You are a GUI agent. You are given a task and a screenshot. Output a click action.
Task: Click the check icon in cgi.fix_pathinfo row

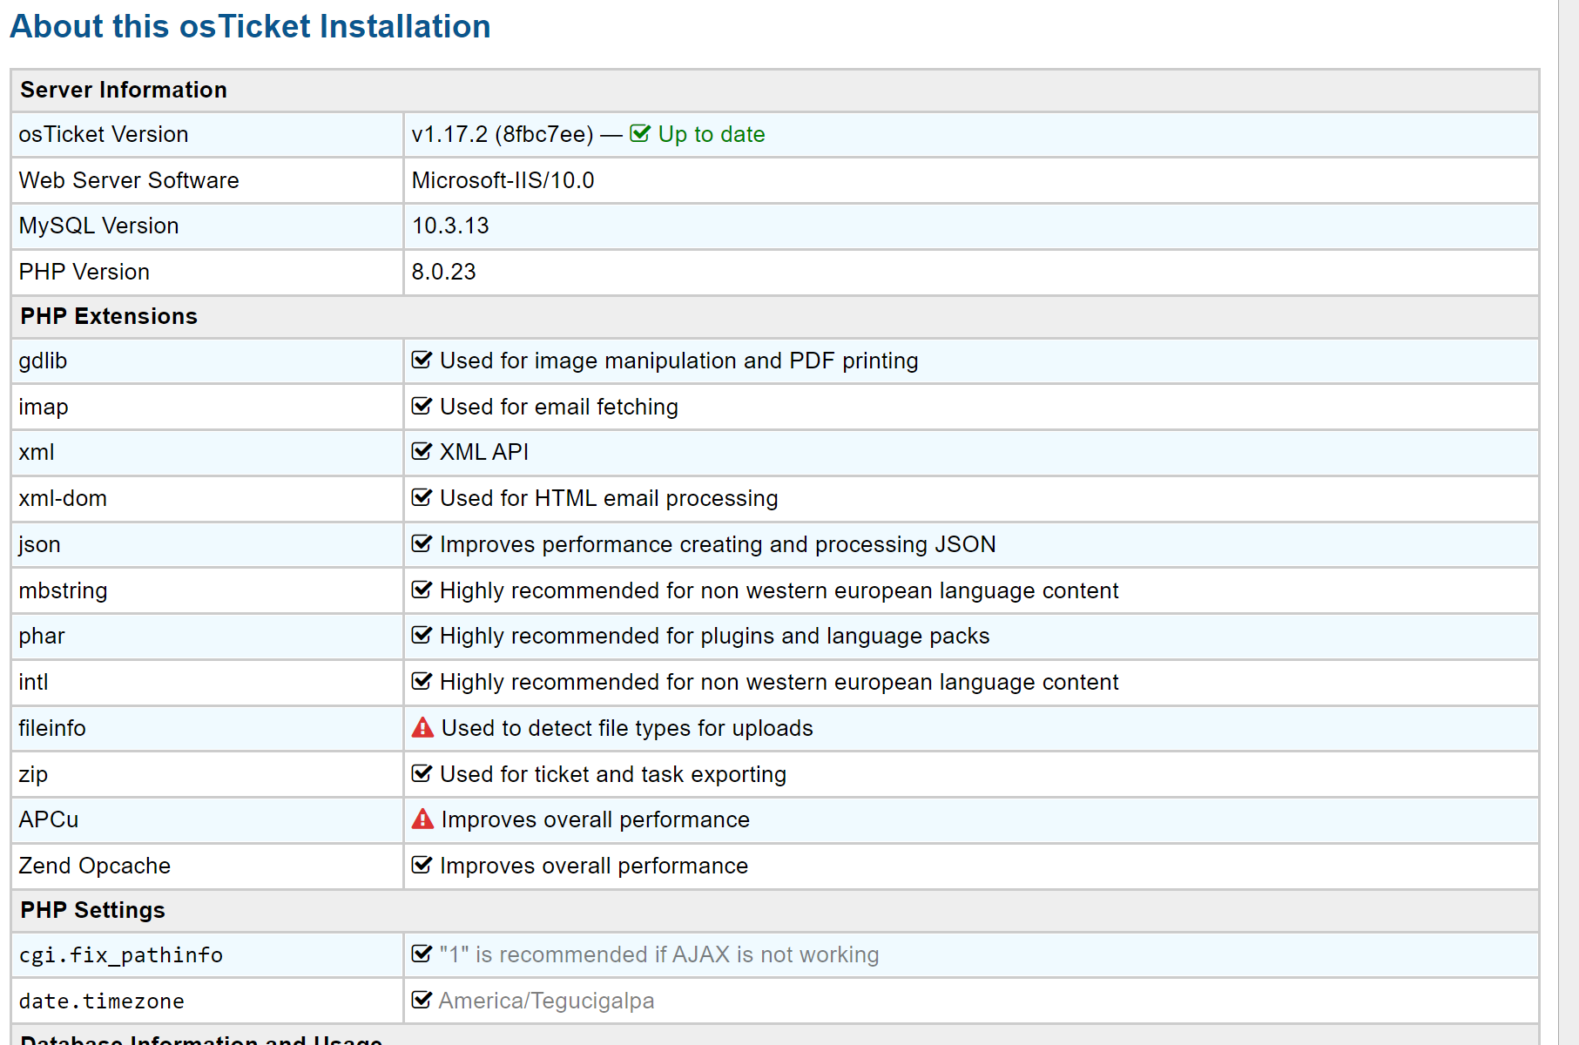click(422, 954)
